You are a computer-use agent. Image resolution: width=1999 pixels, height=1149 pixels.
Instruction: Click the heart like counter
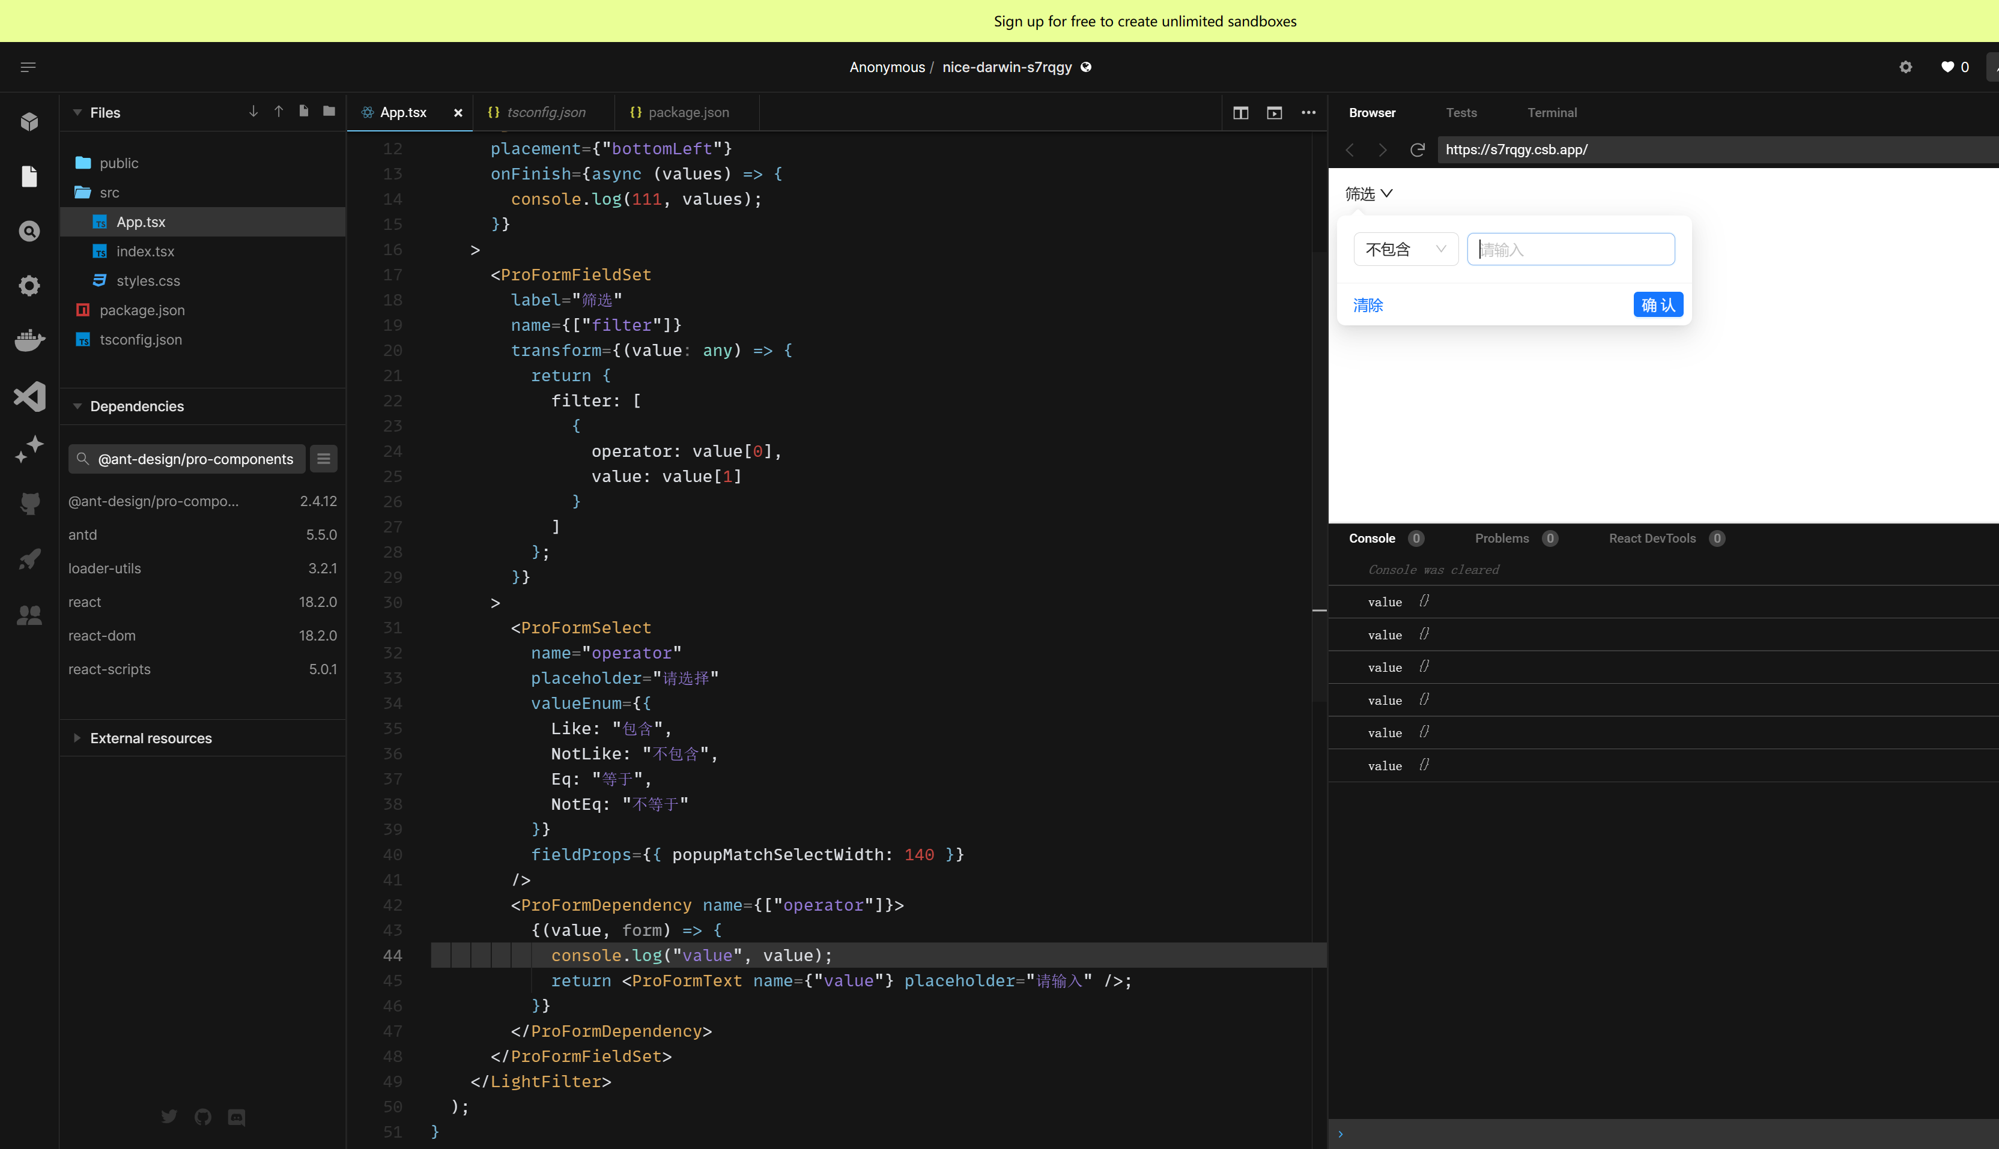click(x=1953, y=66)
